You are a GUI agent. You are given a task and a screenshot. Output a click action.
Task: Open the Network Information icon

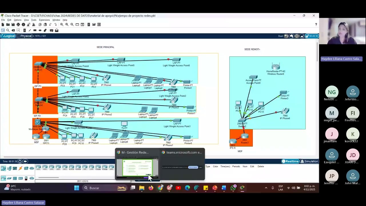coord(23,25)
